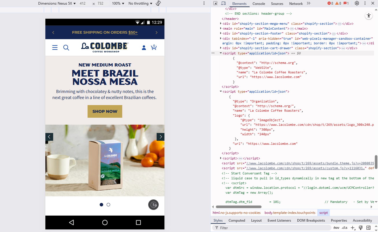Click the warning count triangle badge

[x=338, y=3]
